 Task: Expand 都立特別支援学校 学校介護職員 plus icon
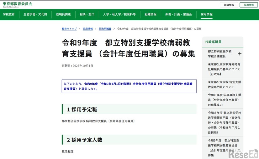[240, 54]
